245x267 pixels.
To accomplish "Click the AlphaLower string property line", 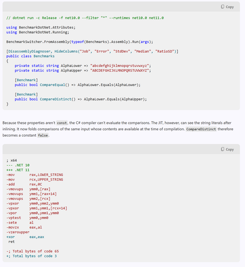I will tap(83, 66).
